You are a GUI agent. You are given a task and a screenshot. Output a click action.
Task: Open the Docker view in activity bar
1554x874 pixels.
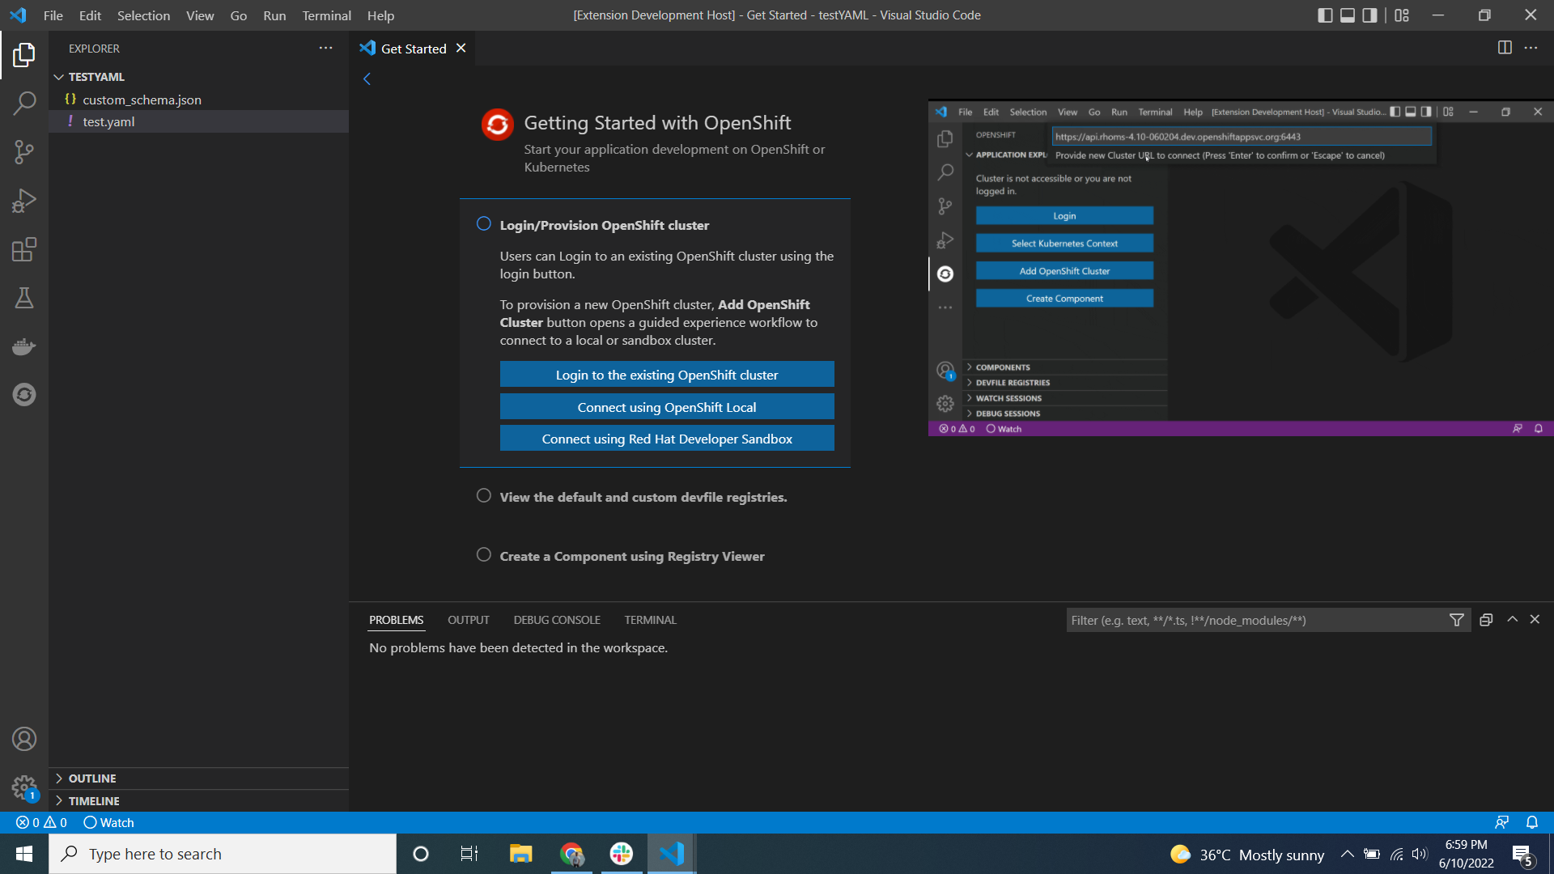(x=24, y=346)
